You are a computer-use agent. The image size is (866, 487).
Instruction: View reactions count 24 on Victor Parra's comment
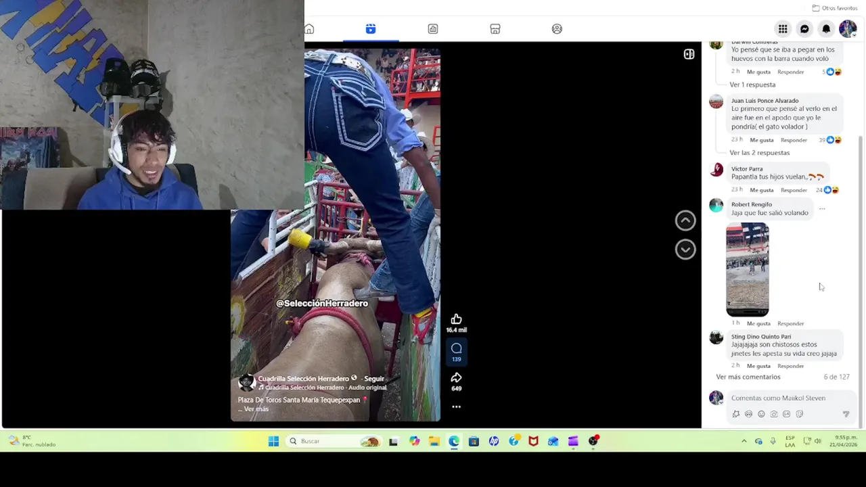click(827, 190)
